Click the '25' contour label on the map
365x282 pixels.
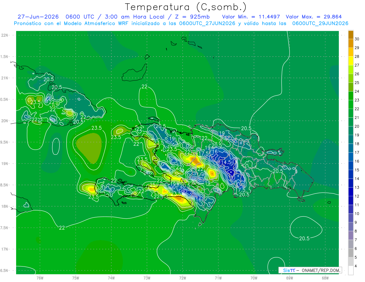(152, 185)
